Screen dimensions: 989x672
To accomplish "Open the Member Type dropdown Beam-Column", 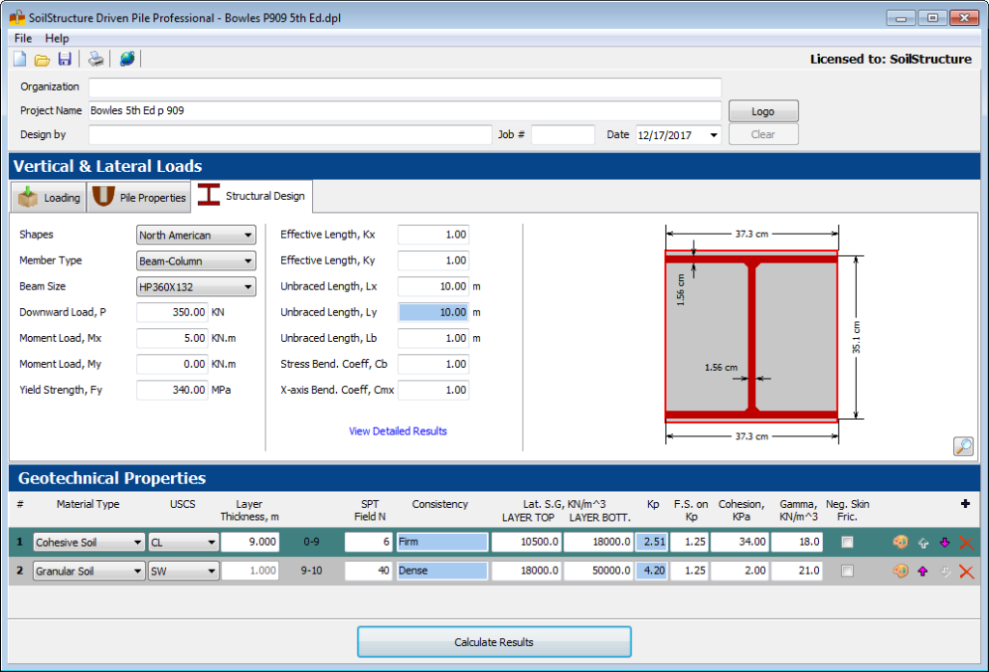I will pyautogui.click(x=196, y=261).
